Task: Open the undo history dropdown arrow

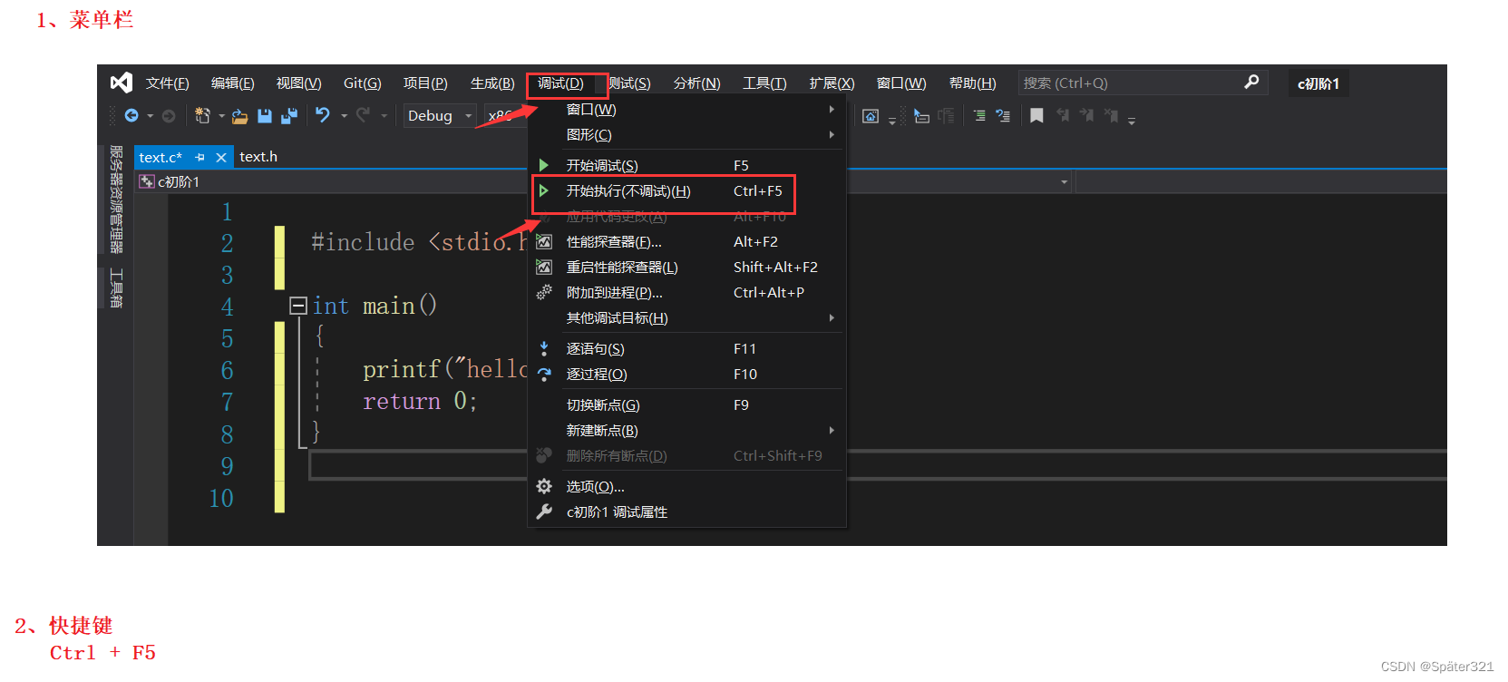Action: (x=344, y=116)
